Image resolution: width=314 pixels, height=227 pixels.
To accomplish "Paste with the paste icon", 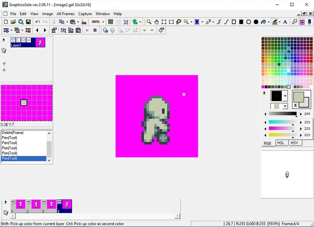I will (x=73, y=22).
